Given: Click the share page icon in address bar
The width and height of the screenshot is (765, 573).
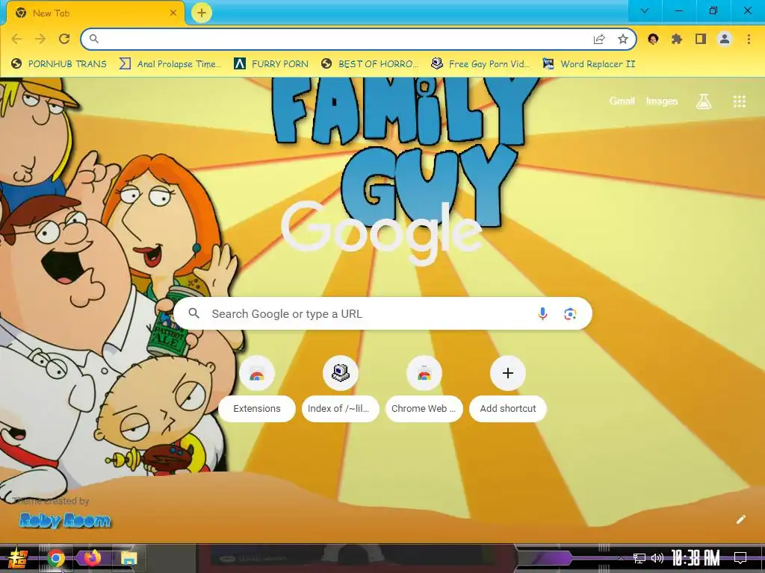Looking at the screenshot, I should coord(599,39).
